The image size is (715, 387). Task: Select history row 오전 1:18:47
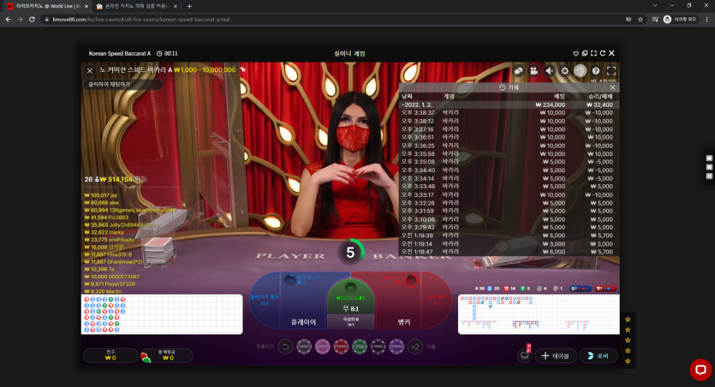(x=507, y=252)
